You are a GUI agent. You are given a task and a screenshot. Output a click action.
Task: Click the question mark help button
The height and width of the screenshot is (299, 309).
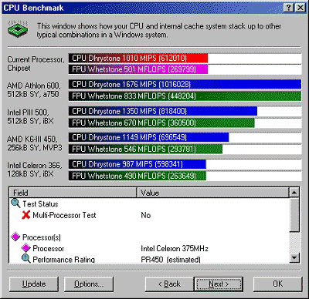pos(289,8)
